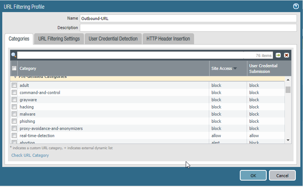Click the green arrow apply filter icon
The image size is (303, 187).
coord(278,55)
